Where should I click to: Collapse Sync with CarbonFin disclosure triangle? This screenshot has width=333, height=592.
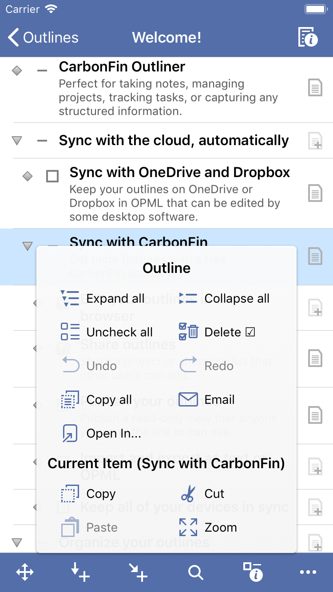[x=28, y=246]
